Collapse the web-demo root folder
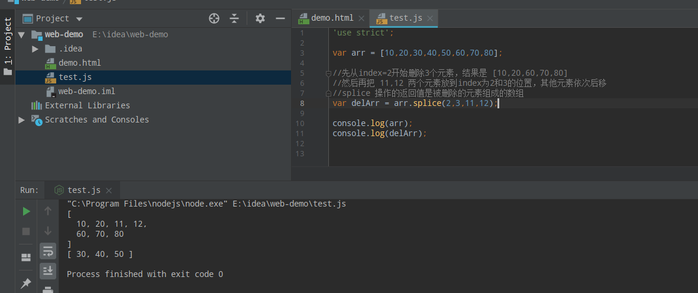698x293 pixels. pos(21,35)
